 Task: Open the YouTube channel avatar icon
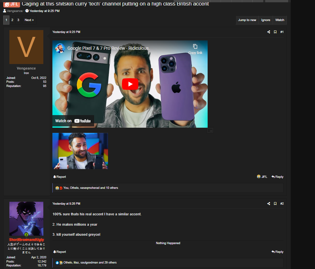click(x=60, y=48)
